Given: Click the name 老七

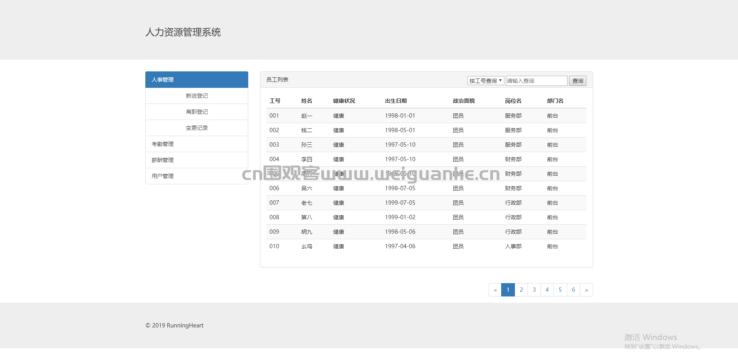Looking at the screenshot, I should [307, 203].
